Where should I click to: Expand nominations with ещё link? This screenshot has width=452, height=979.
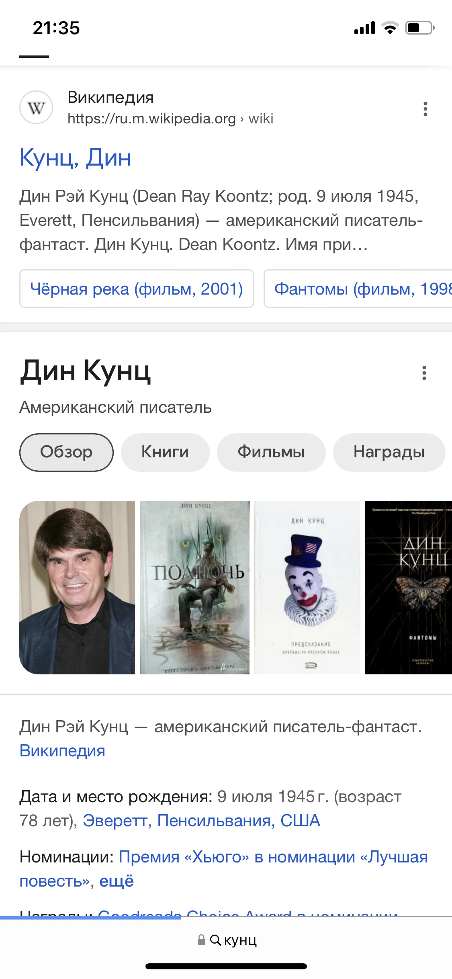117,881
